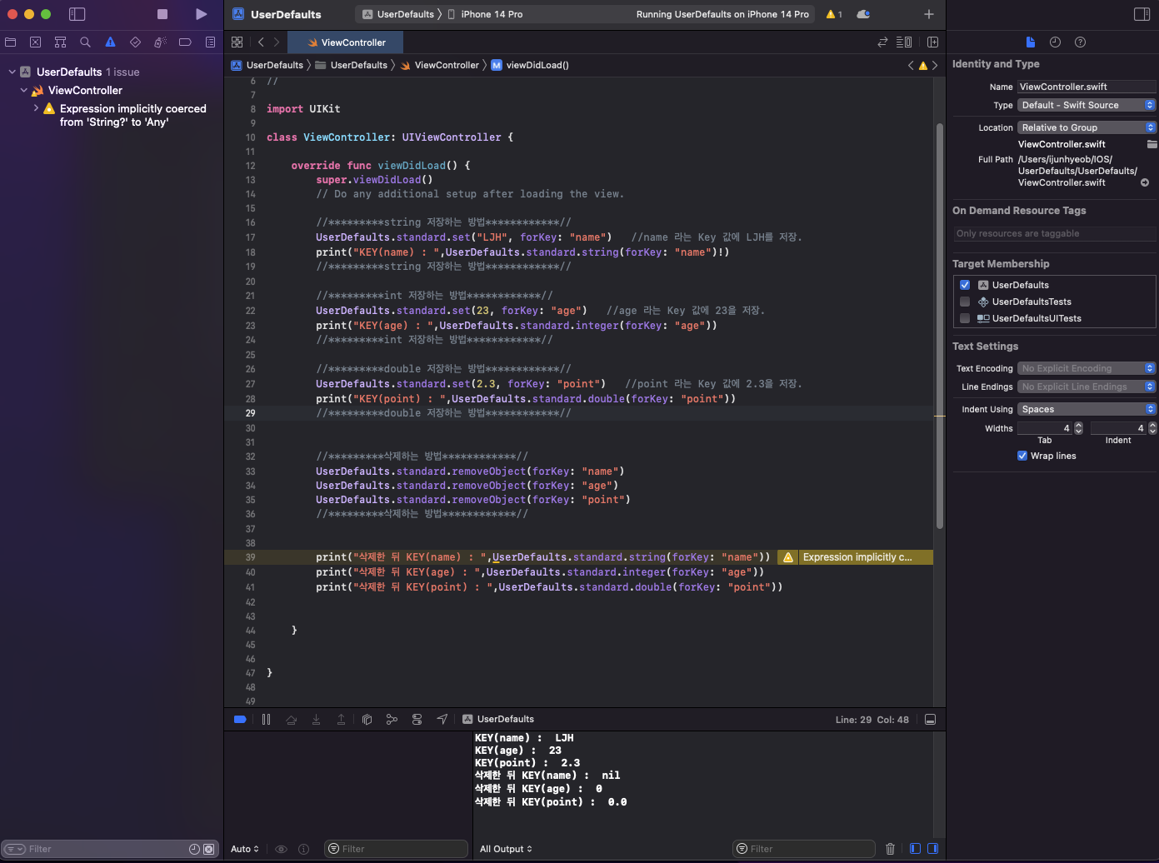1159x863 pixels.
Task: Click the Step out debug button
Action: pyautogui.click(x=341, y=719)
